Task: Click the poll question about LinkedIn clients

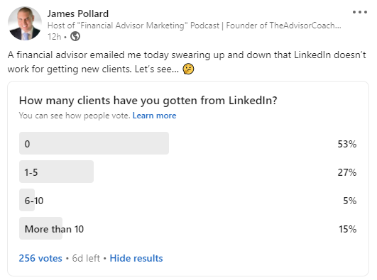Action: point(148,101)
